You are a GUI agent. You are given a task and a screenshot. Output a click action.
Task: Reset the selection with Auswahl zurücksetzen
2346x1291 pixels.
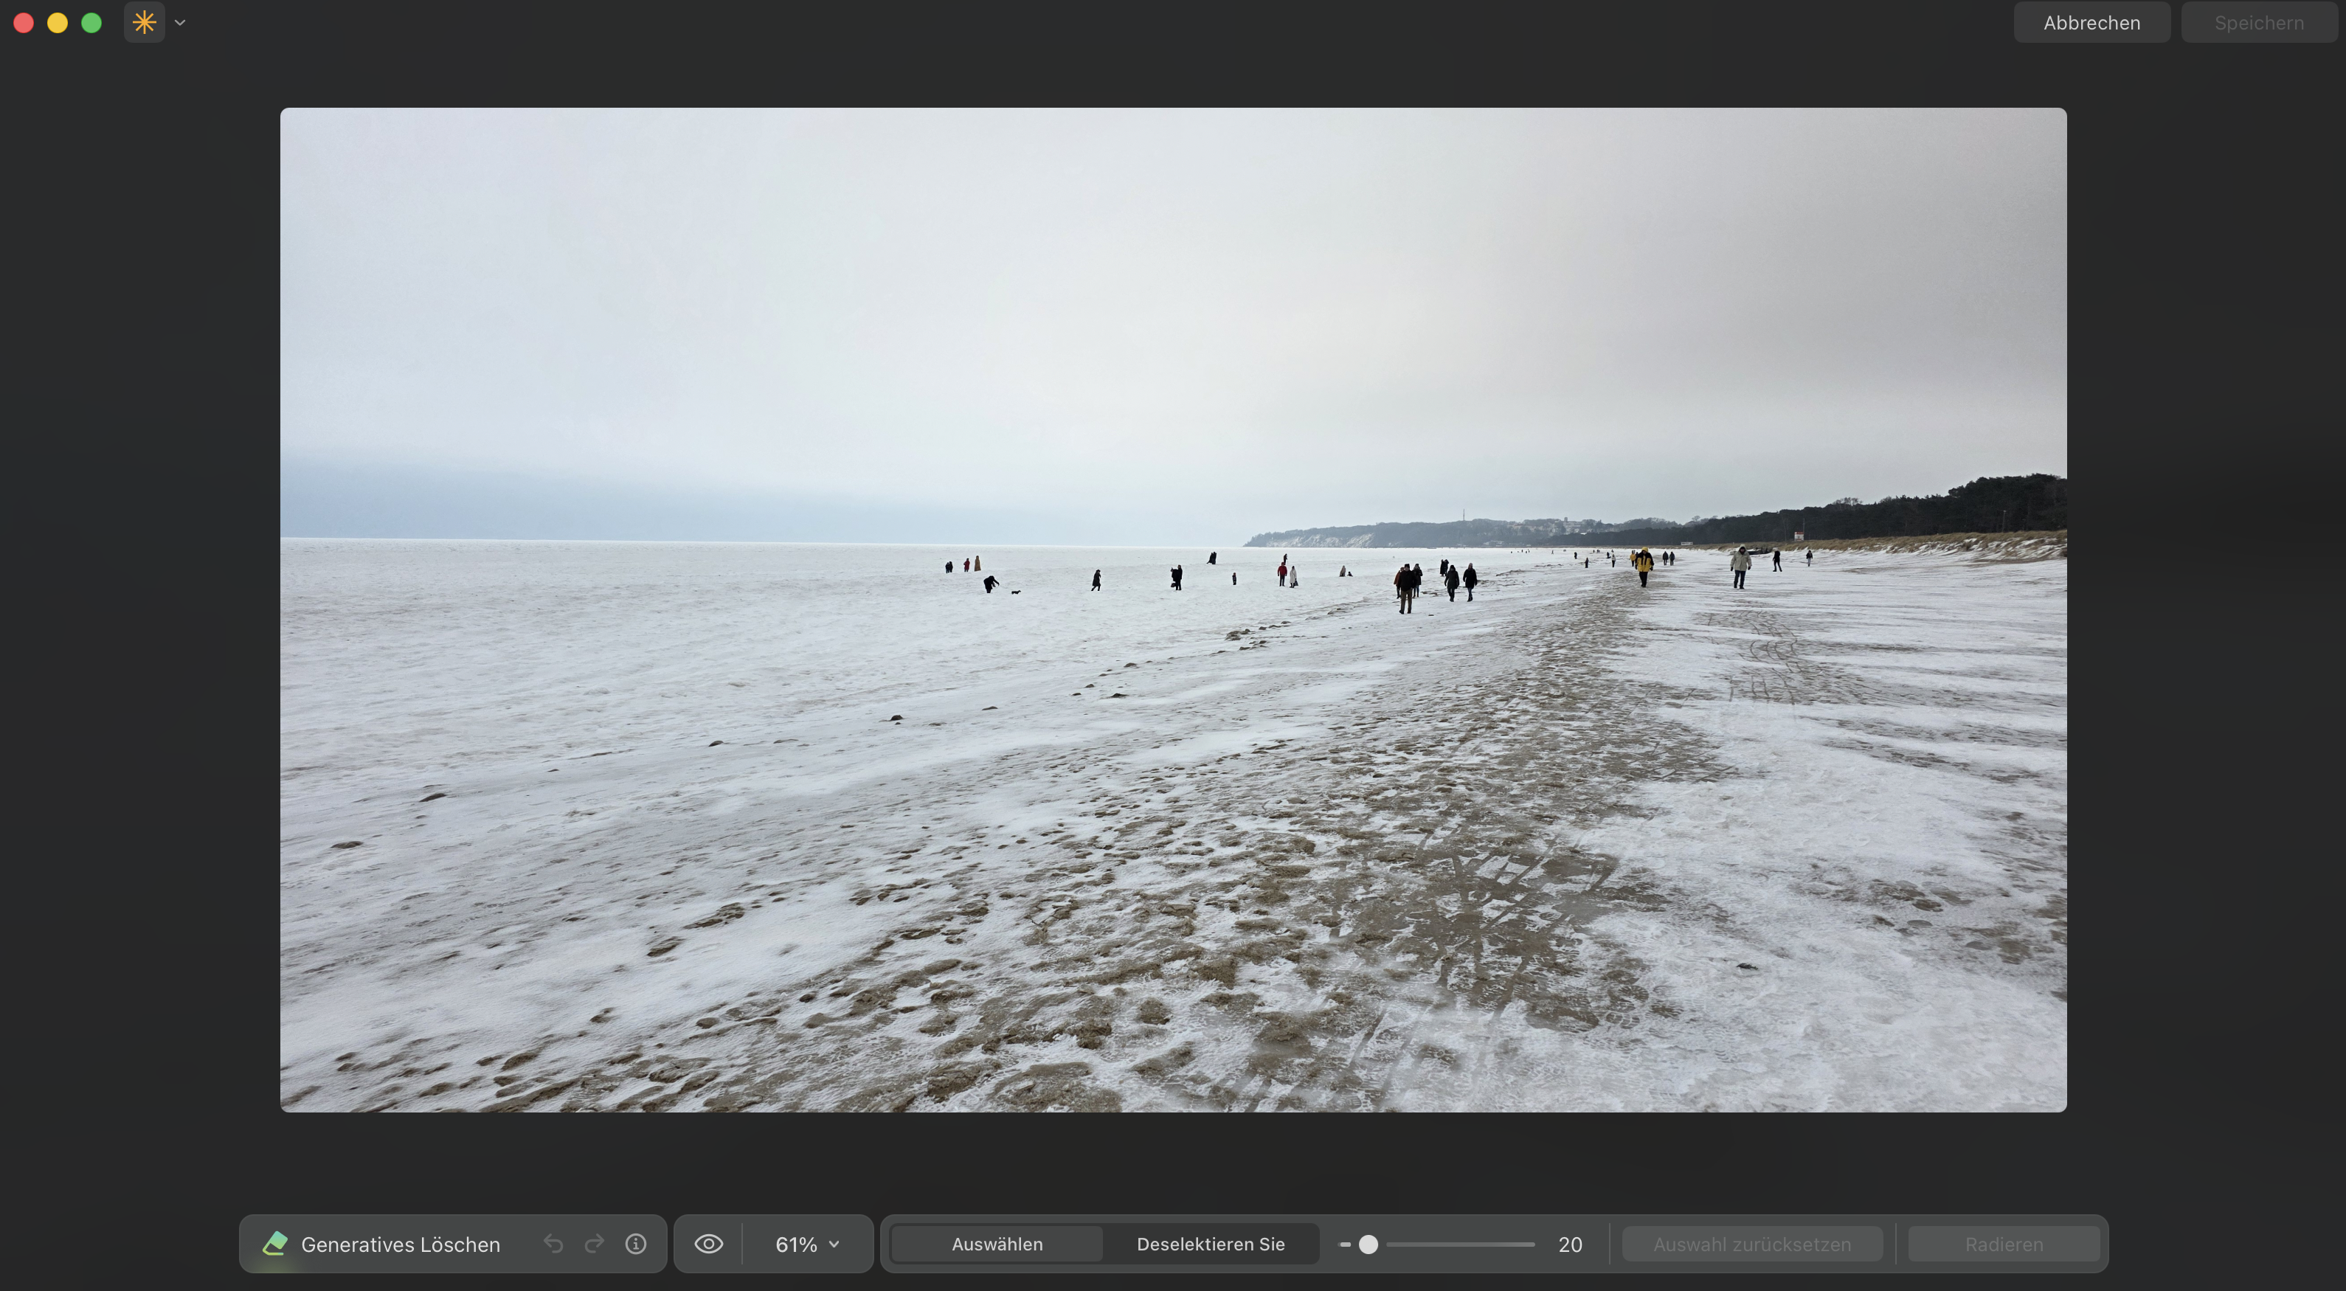1751,1244
